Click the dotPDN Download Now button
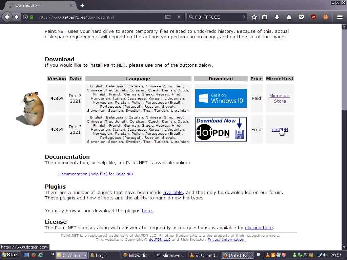This screenshot has width=347, height=260. tap(221, 129)
